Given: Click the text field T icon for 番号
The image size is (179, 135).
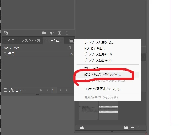Looking at the screenshot, I should pyautogui.click(x=5, y=54).
